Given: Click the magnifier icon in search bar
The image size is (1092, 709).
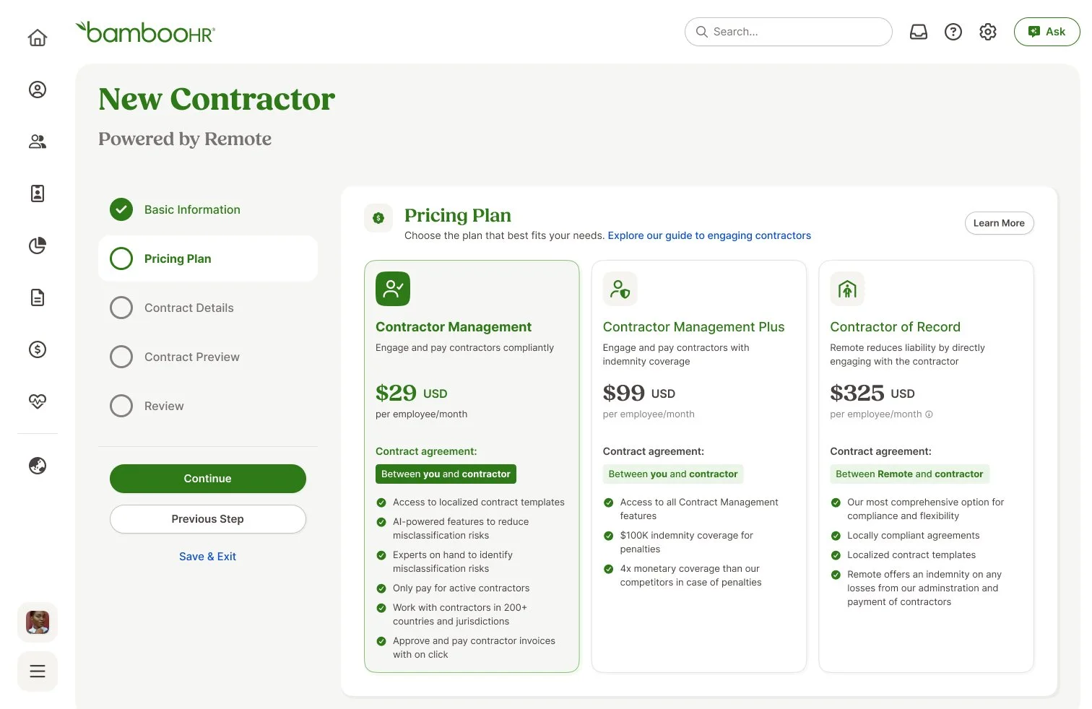Looking at the screenshot, I should [701, 32].
